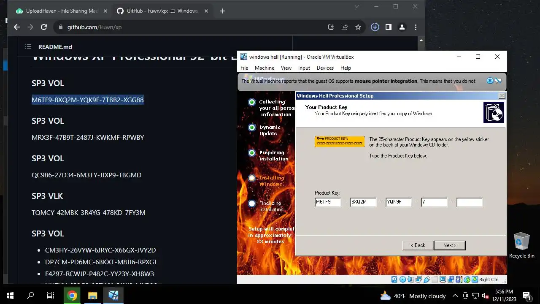The height and width of the screenshot is (304, 540).
Task: Bookmark the GitHub page with the star icon
Action: [x=358, y=27]
